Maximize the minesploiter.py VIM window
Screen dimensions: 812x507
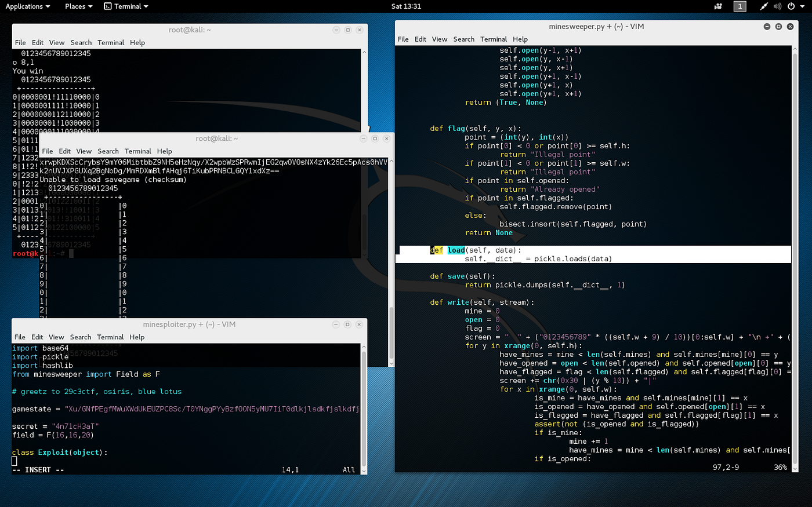click(348, 324)
